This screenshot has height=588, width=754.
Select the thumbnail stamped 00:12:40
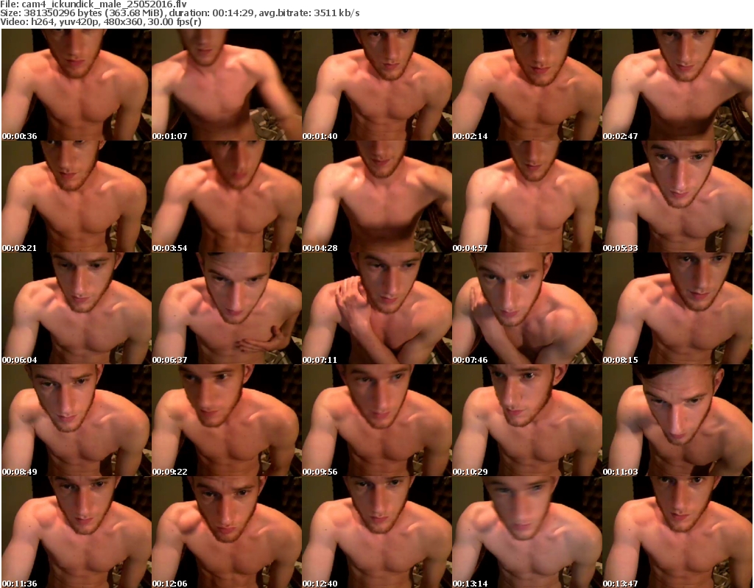pyautogui.click(x=377, y=532)
